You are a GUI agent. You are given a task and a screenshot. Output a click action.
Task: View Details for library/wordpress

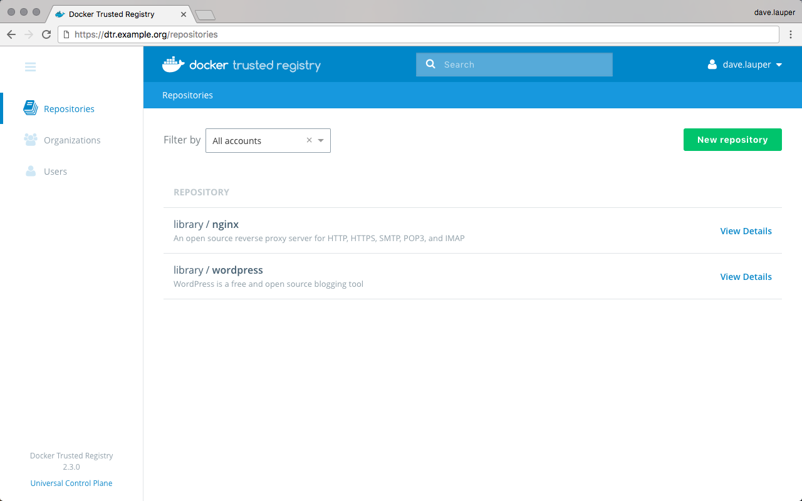(x=746, y=277)
